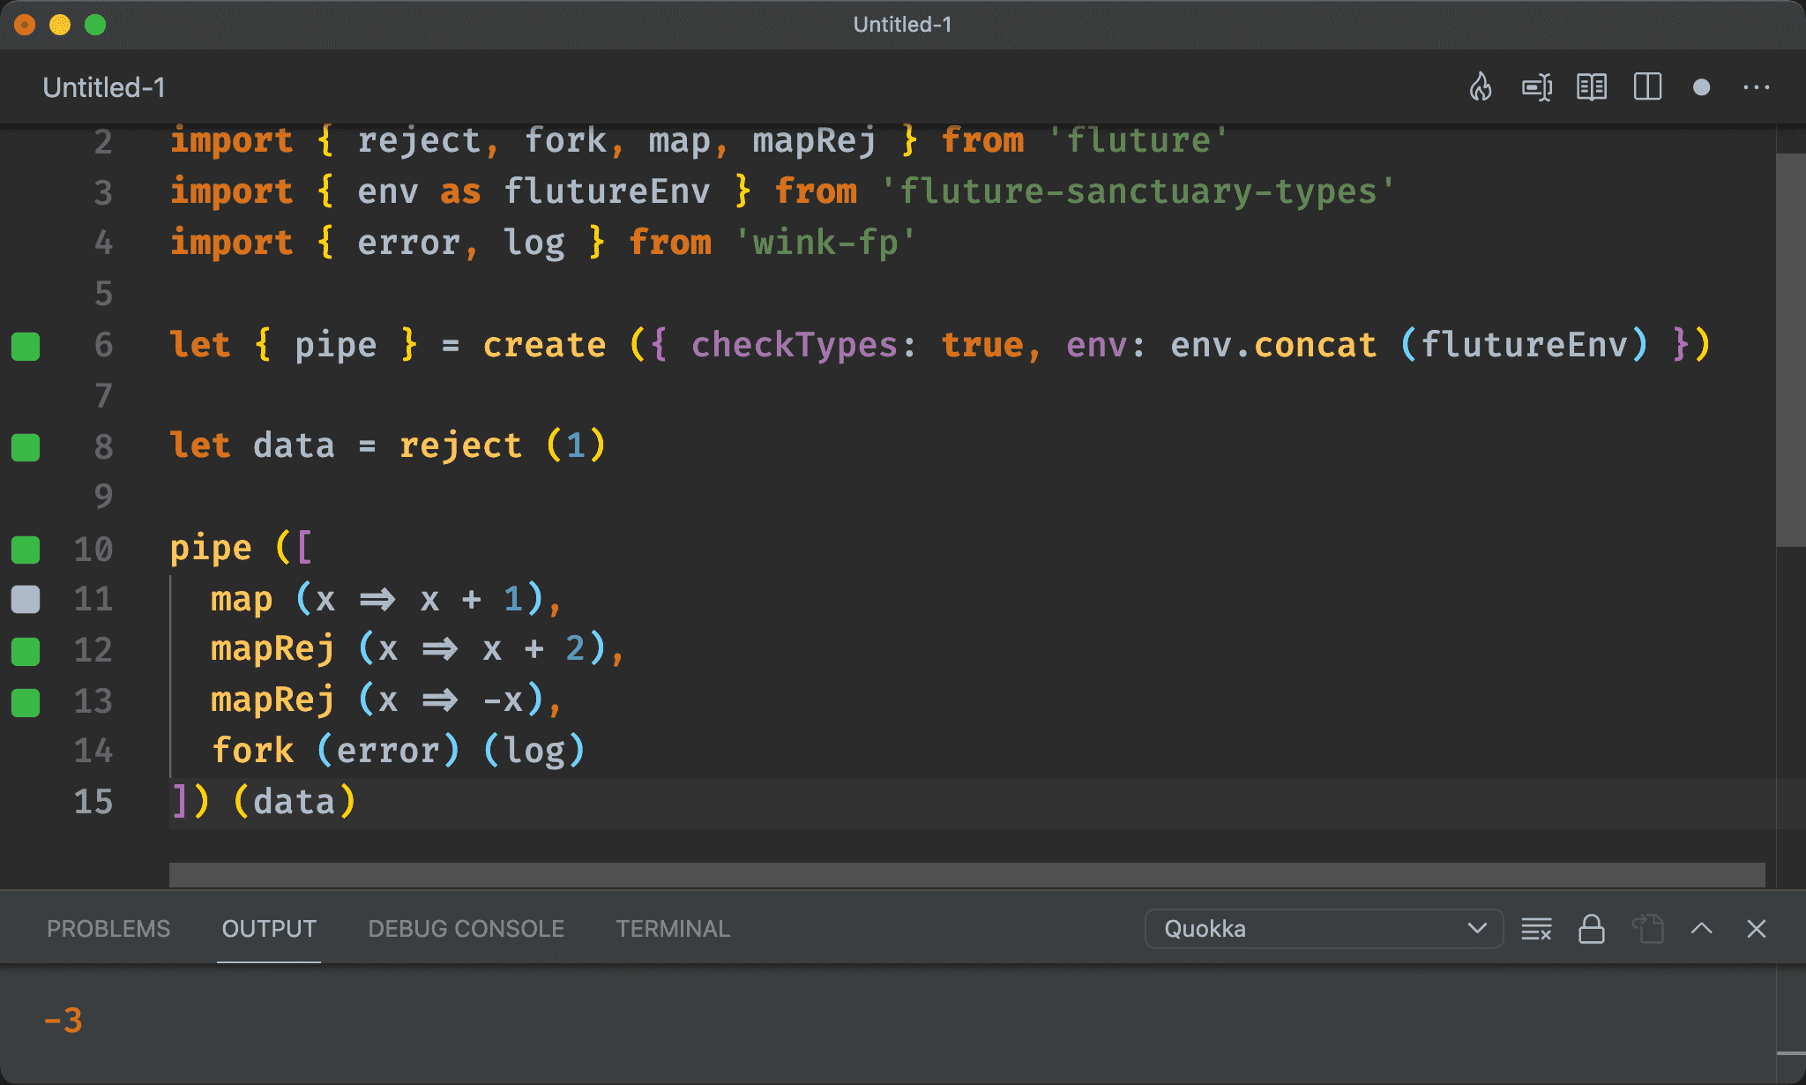This screenshot has width=1806, height=1085.
Task: Select the OUTPUT tab
Action: tap(269, 929)
